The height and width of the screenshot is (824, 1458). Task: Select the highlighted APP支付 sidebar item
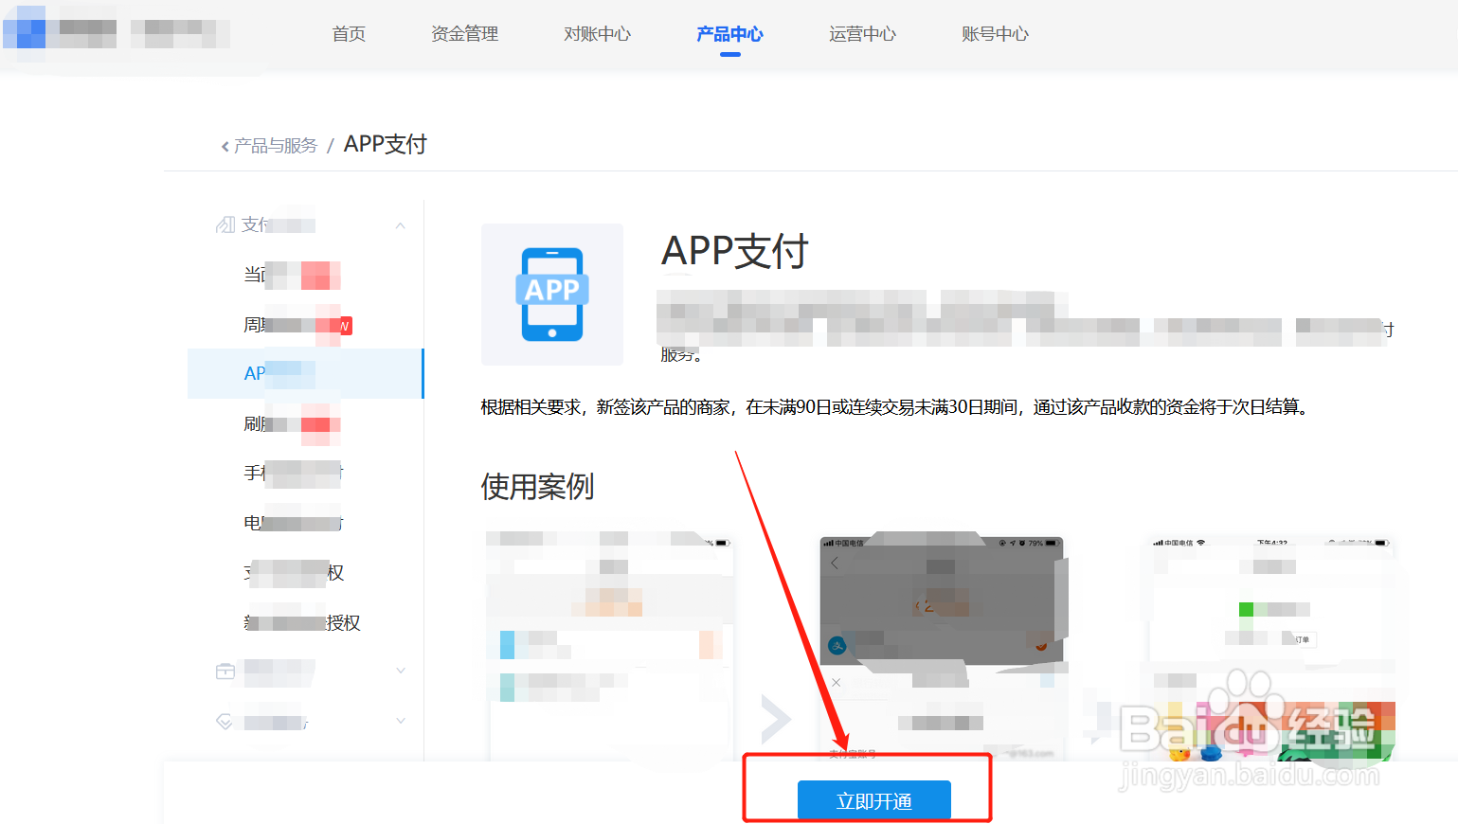coord(305,373)
